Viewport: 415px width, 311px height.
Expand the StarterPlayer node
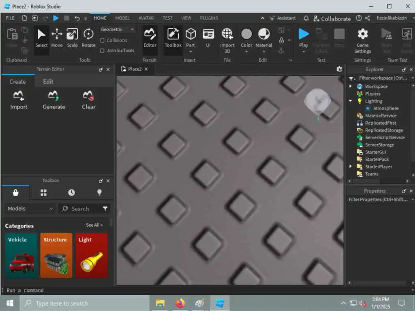pyautogui.click(x=351, y=166)
